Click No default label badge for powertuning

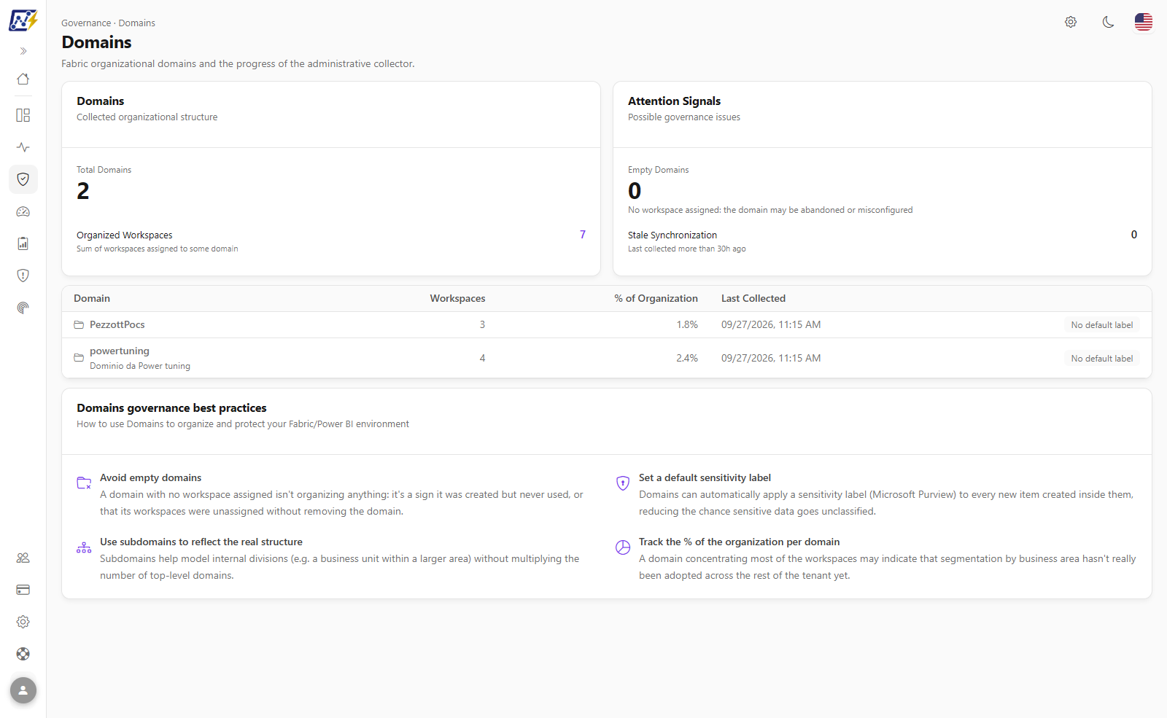(1102, 359)
